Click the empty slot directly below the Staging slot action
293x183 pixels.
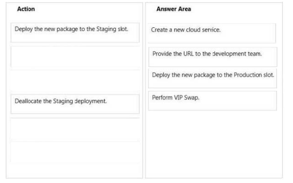(x=75, y=56)
